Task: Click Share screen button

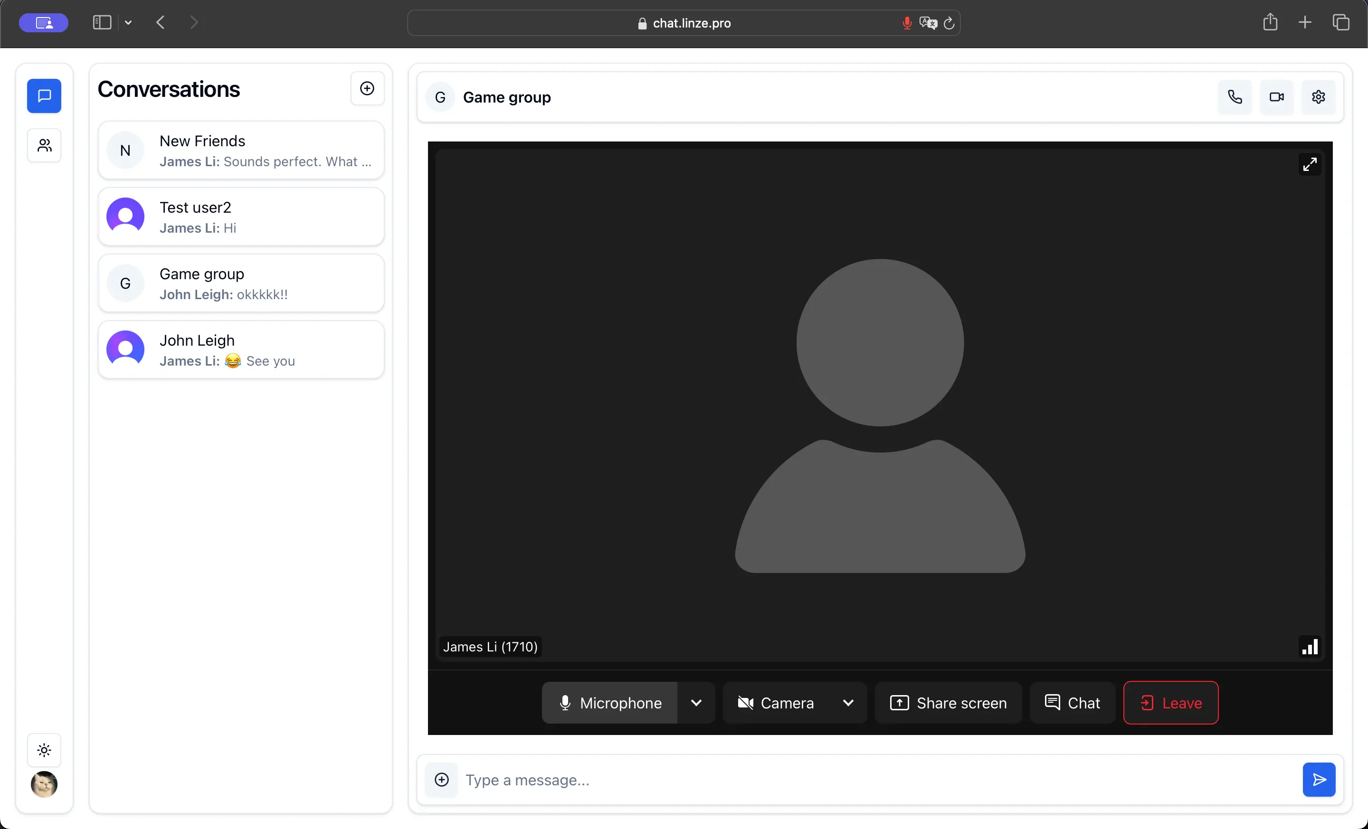Action: coord(948,703)
